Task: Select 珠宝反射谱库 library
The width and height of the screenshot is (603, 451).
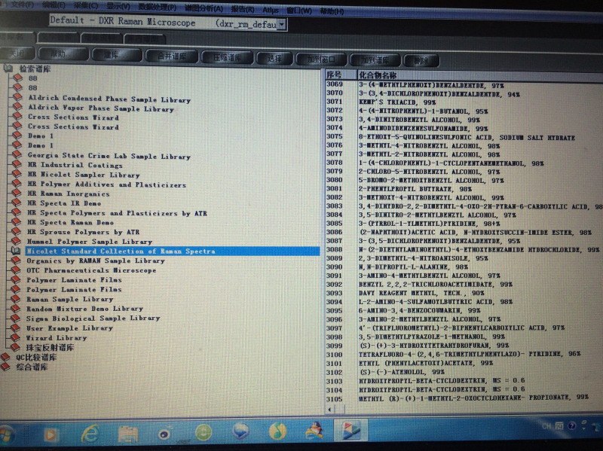Action: coord(50,347)
